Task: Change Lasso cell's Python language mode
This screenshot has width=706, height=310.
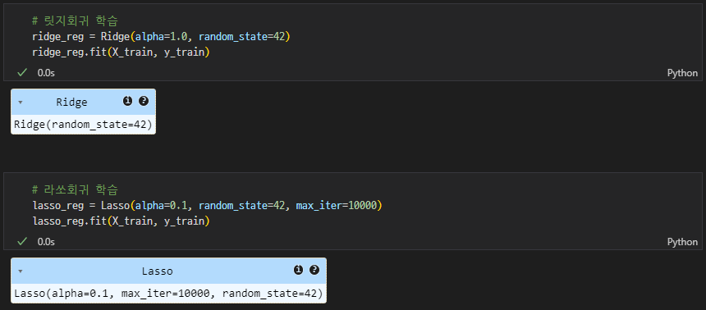Action: 682,242
